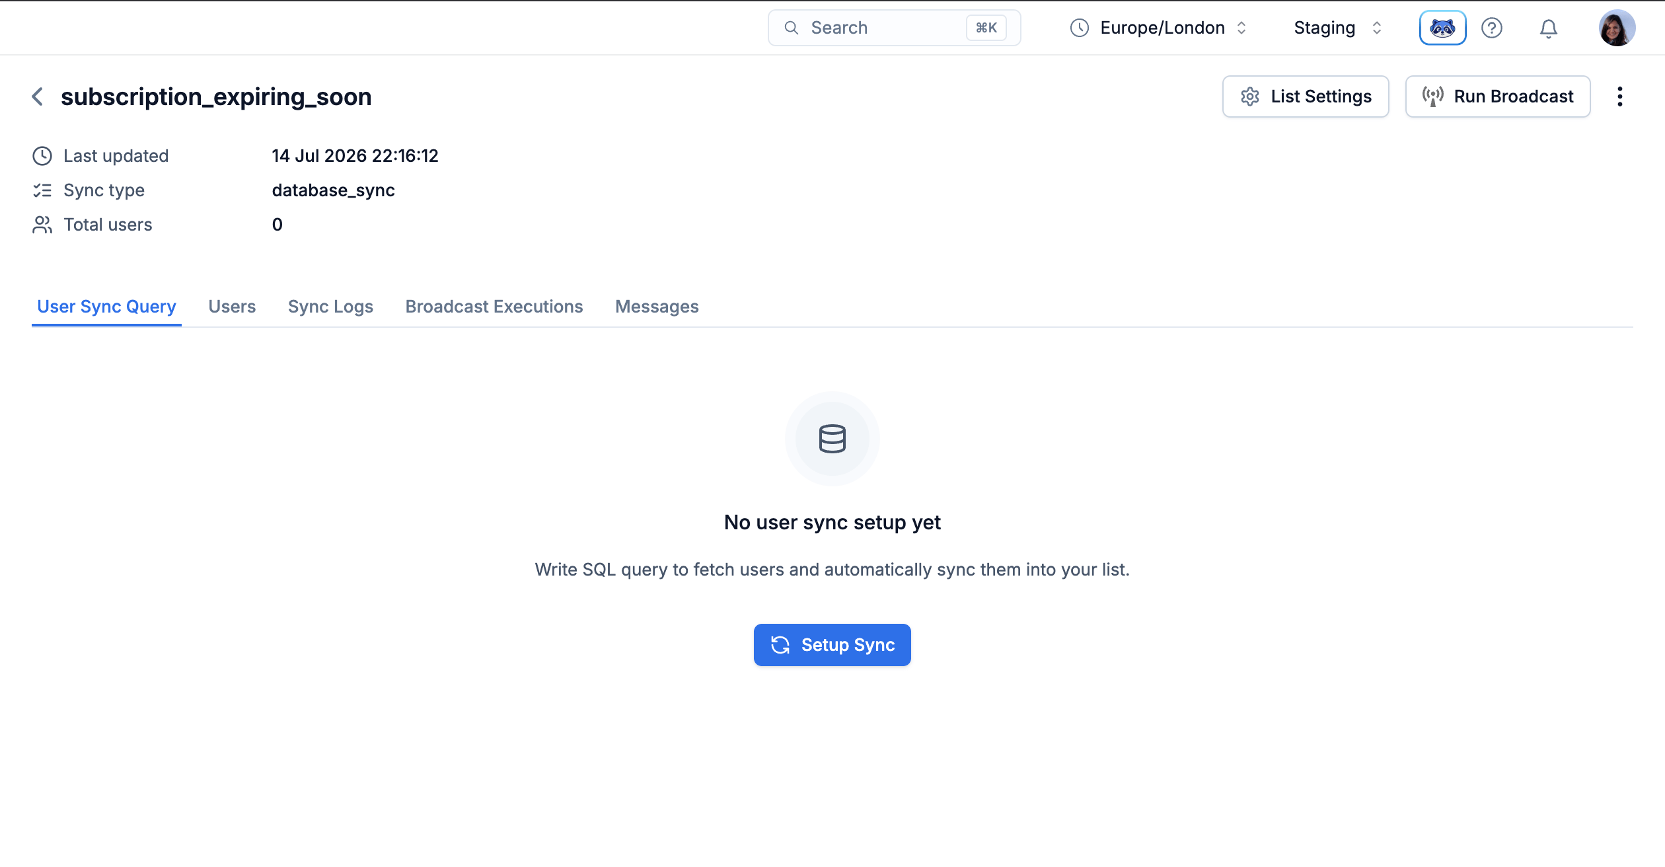The width and height of the screenshot is (1665, 867).
Task: Expand the Staging environment dropdown
Action: 1338,28
